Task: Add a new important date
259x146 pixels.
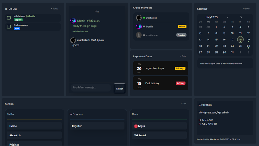Action: pyautogui.click(x=183, y=56)
